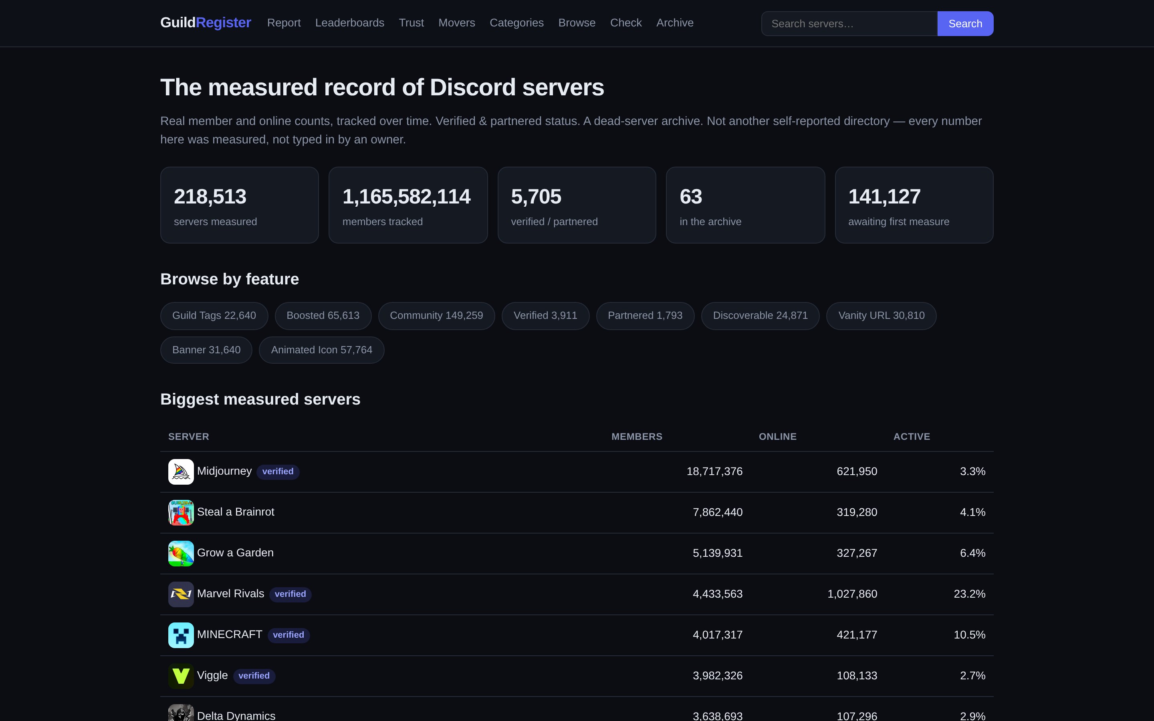Click the ONLINE column header
The image size is (1154, 721).
tap(777, 437)
